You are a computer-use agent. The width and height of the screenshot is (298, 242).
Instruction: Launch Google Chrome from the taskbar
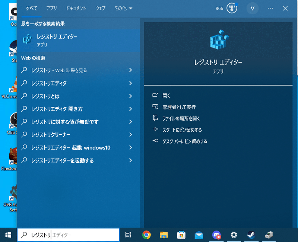[x=146, y=235]
